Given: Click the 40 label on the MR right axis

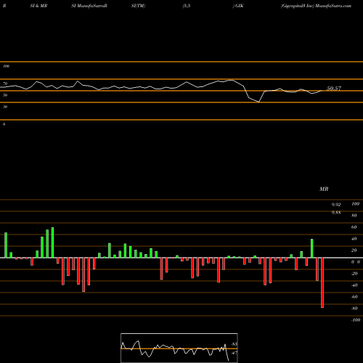Looking at the screenshot, I should (x=354, y=239).
